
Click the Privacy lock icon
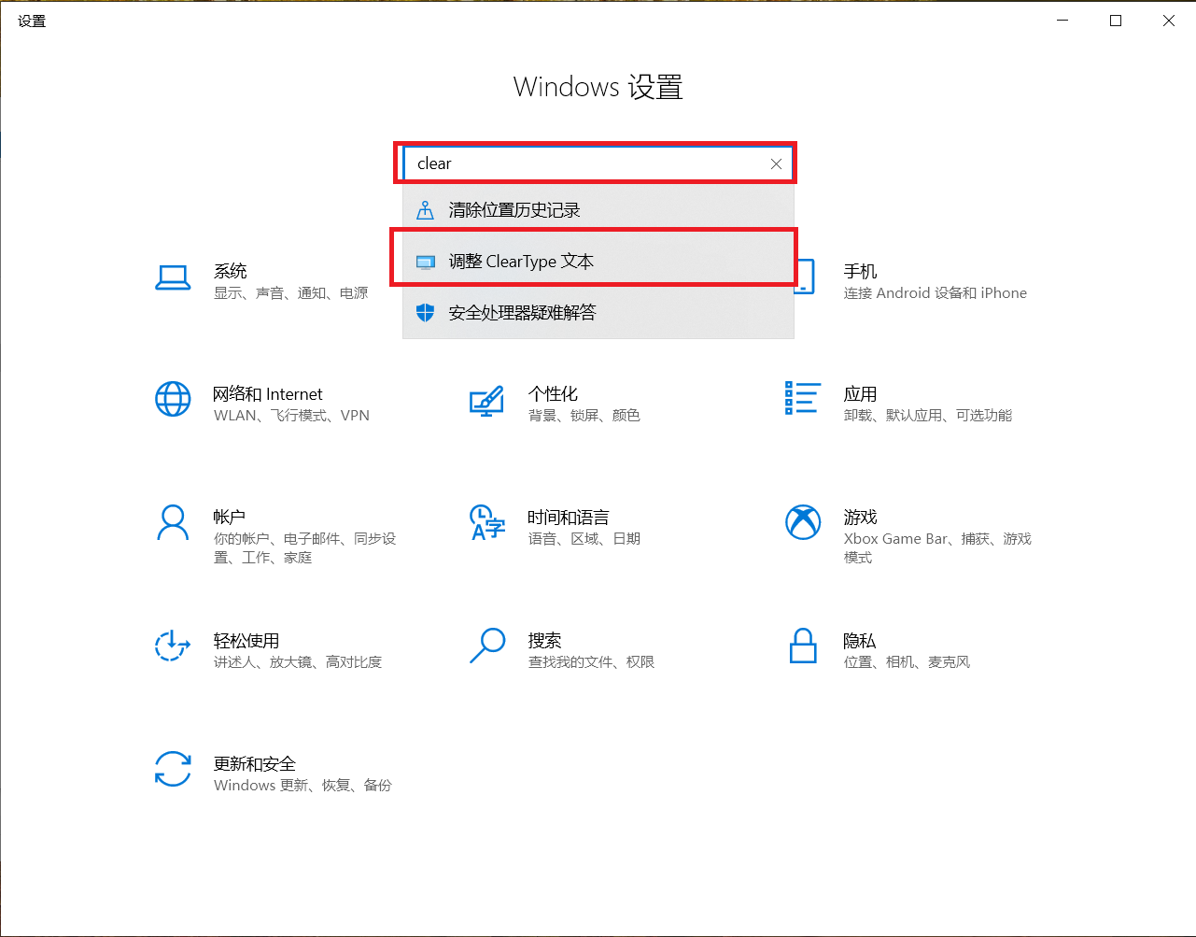pos(803,646)
